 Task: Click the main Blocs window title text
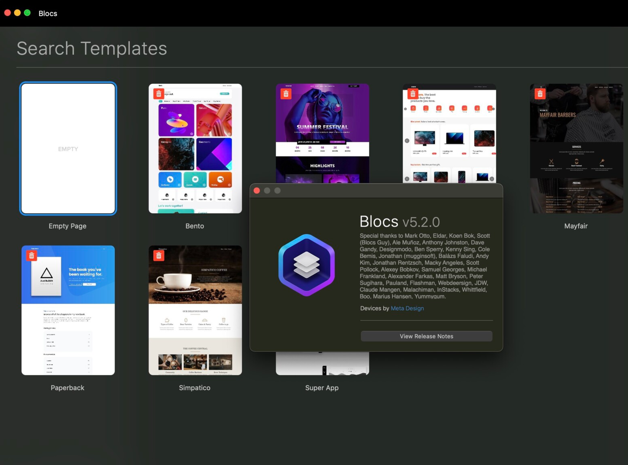(48, 14)
